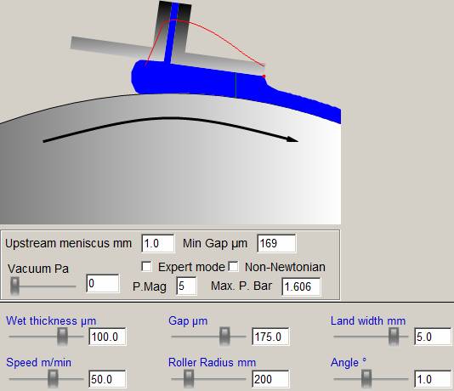Click the P.Mag input field
Screen dimensions: 454x391
click(x=186, y=286)
